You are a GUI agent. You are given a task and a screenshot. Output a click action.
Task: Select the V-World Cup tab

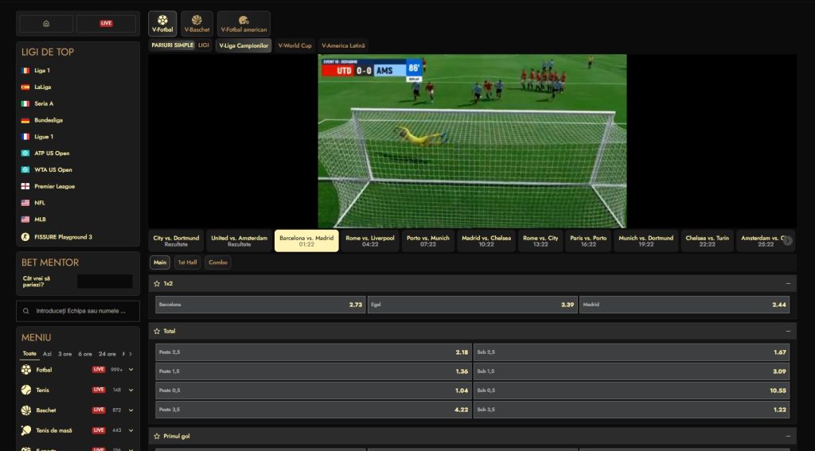(x=294, y=45)
